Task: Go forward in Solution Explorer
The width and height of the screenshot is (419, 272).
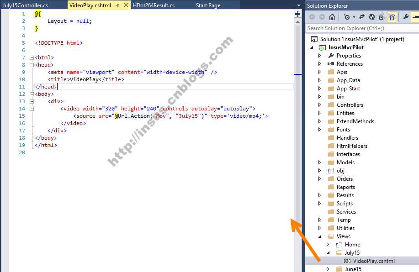Action: coord(322,17)
